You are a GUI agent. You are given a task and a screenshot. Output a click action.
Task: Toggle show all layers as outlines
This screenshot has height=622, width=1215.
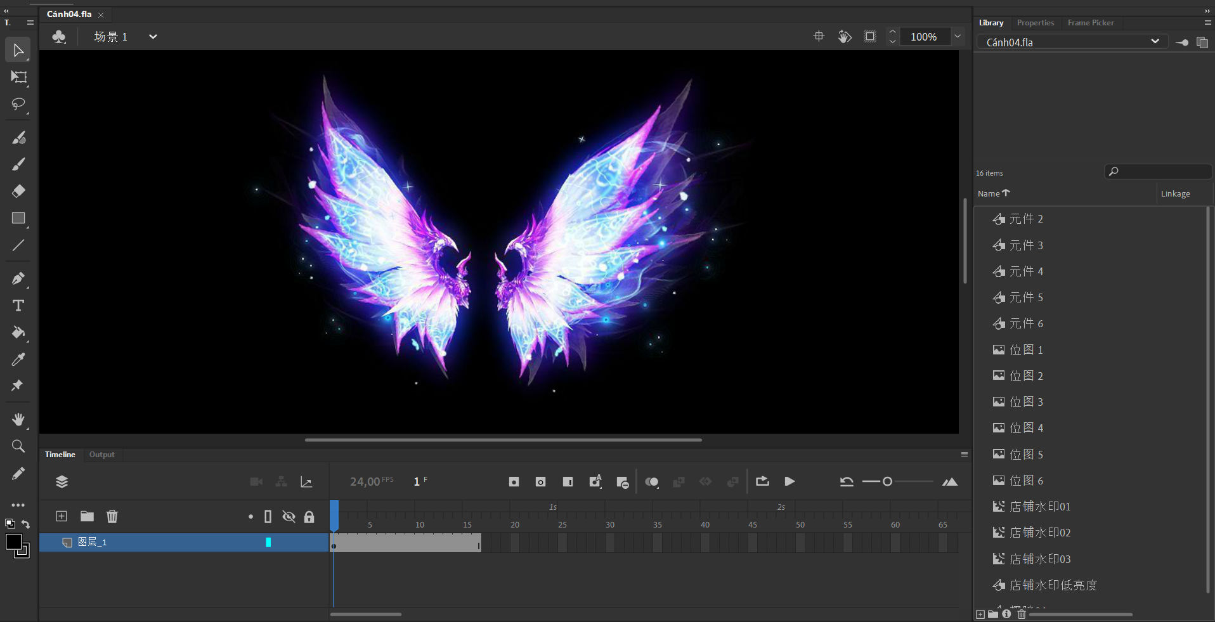click(x=268, y=517)
